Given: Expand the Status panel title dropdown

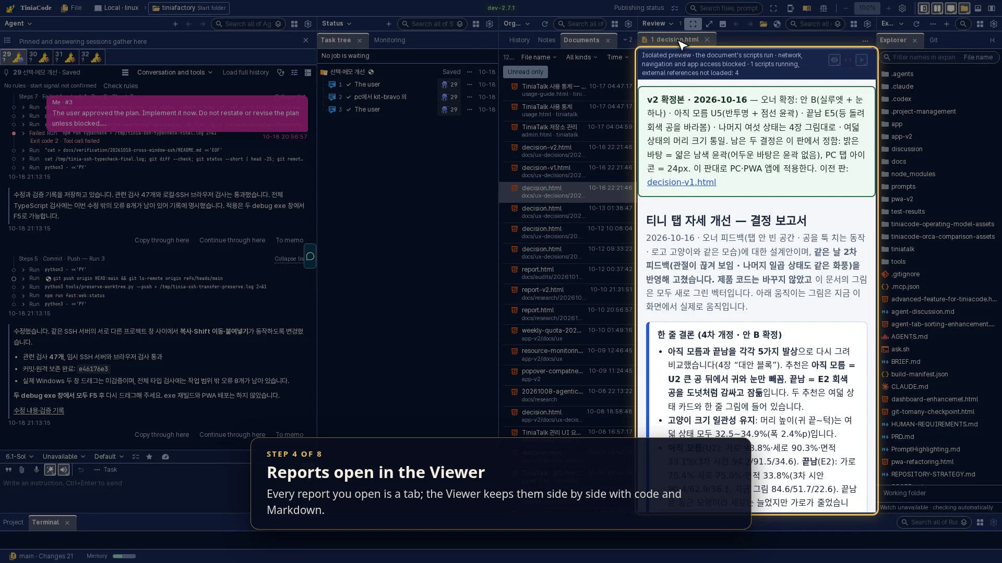Looking at the screenshot, I should tap(337, 23).
